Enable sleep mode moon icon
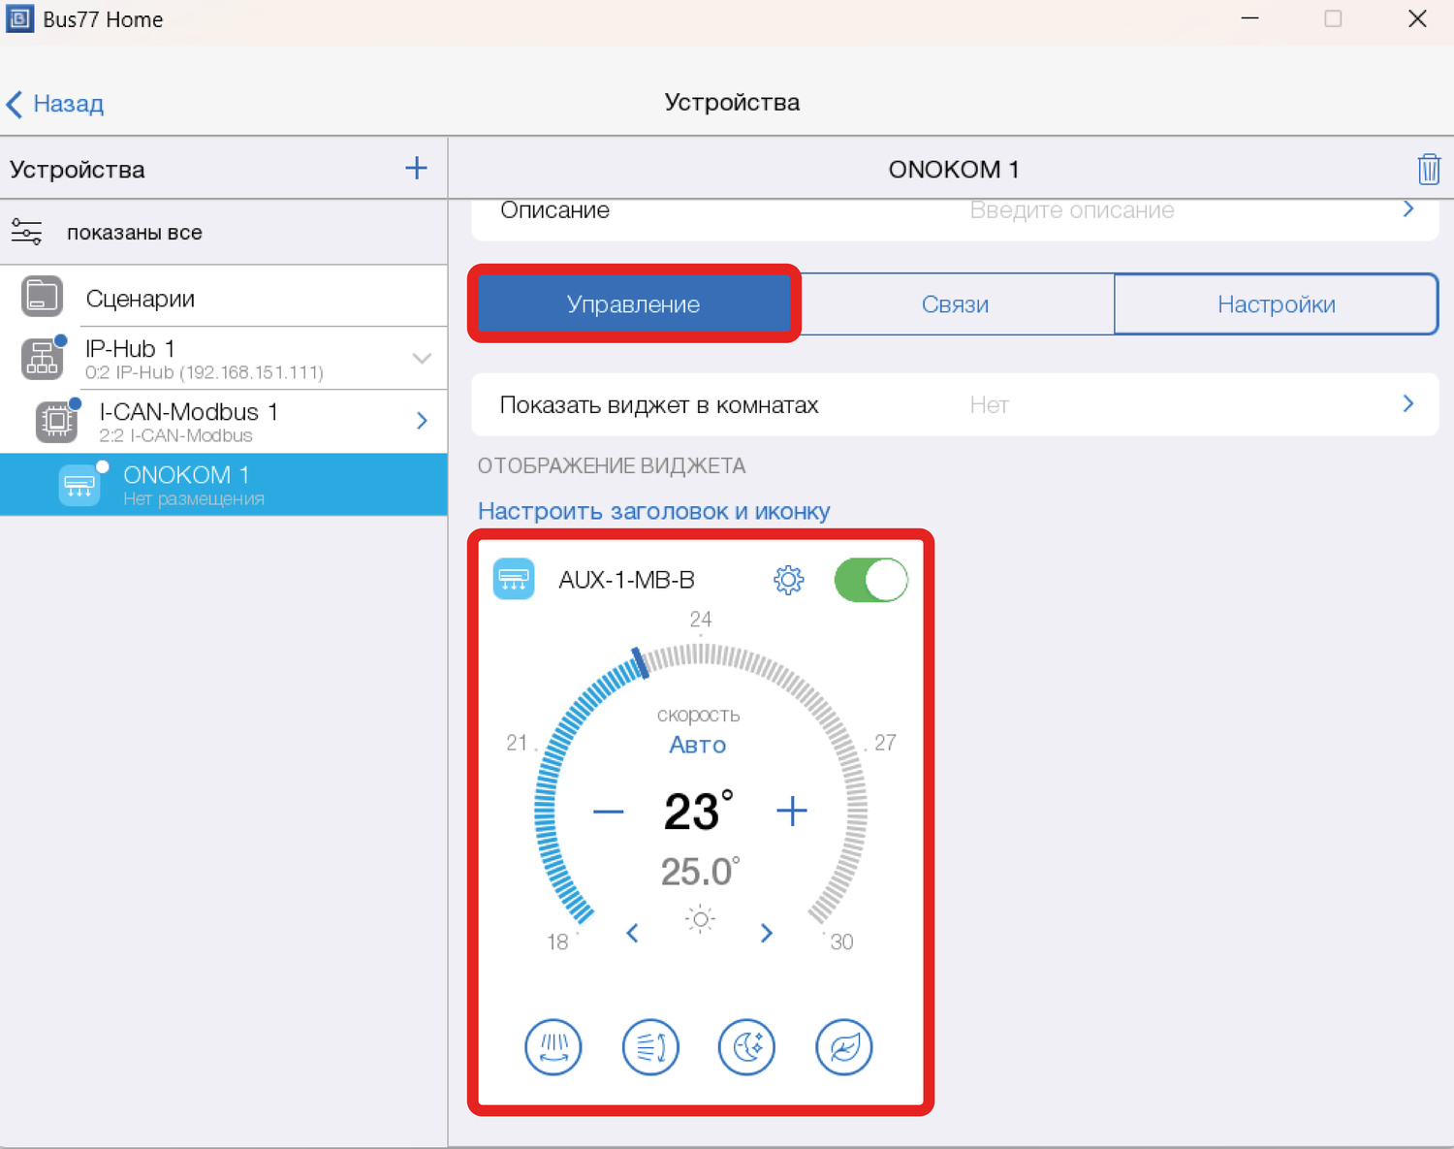 pos(746,1047)
